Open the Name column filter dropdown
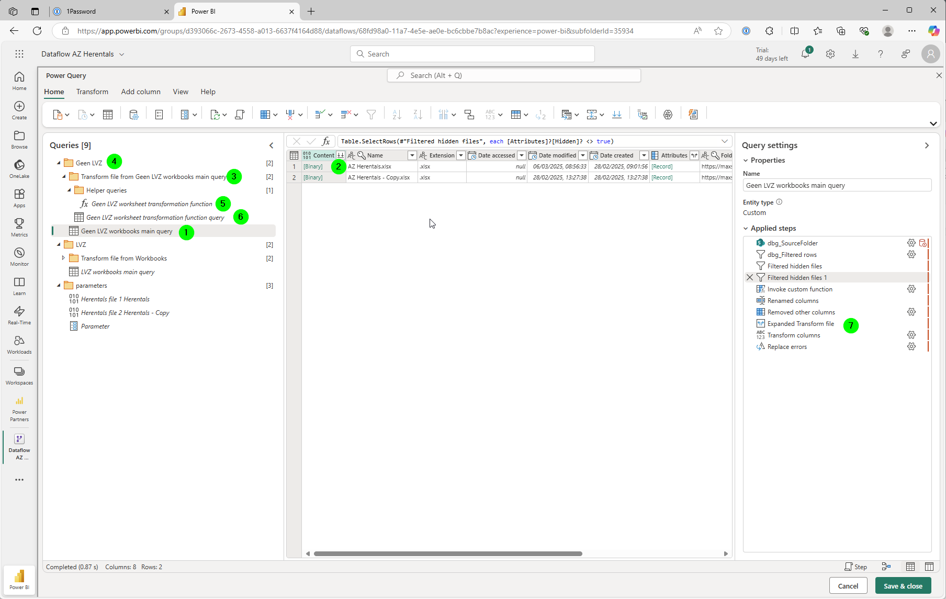This screenshot has width=946, height=599. coord(412,155)
